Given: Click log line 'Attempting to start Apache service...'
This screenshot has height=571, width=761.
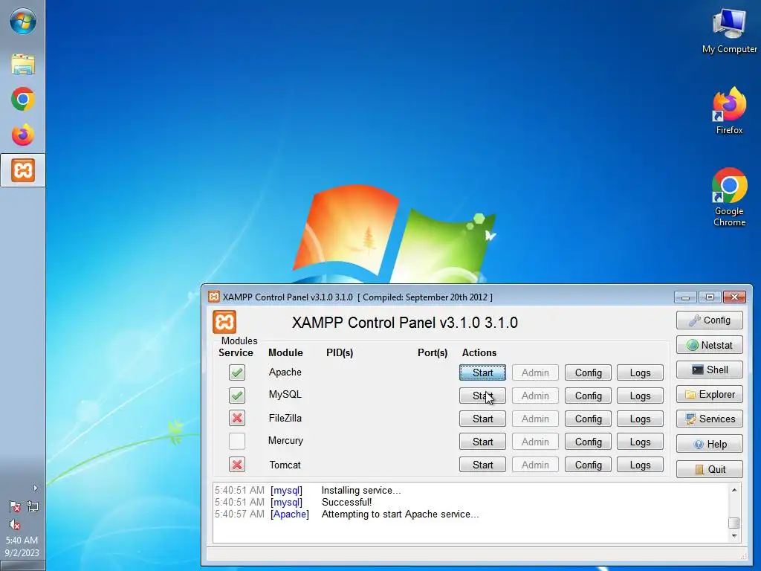Looking at the screenshot, I should coord(400,514).
